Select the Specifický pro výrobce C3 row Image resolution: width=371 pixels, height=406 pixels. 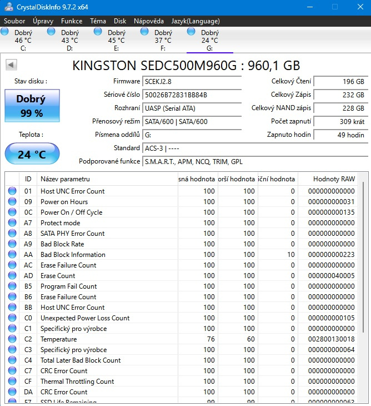point(182,350)
